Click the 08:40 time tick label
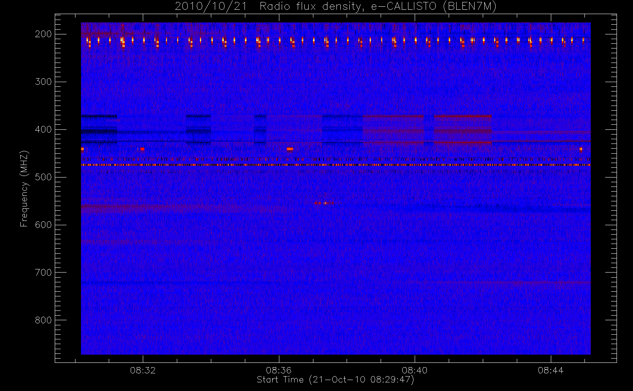The image size is (633, 391). (x=414, y=370)
